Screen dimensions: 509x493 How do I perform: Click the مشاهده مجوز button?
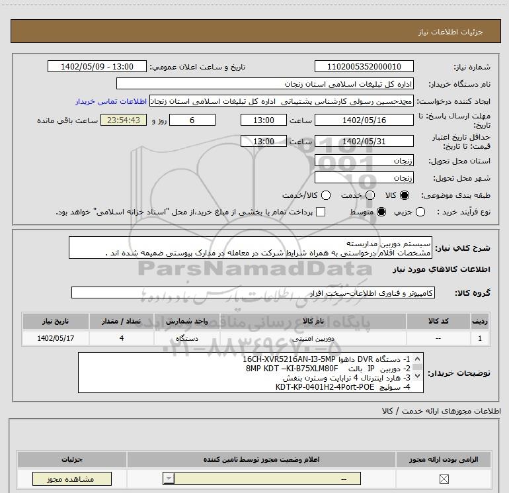pos(72,478)
